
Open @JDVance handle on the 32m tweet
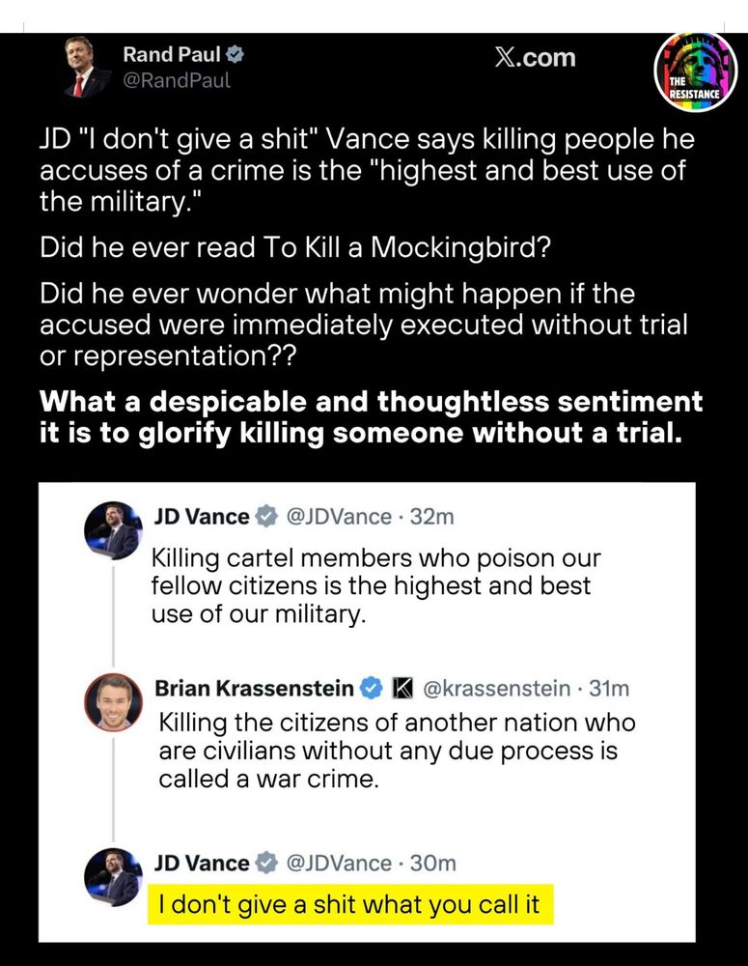tap(339, 517)
